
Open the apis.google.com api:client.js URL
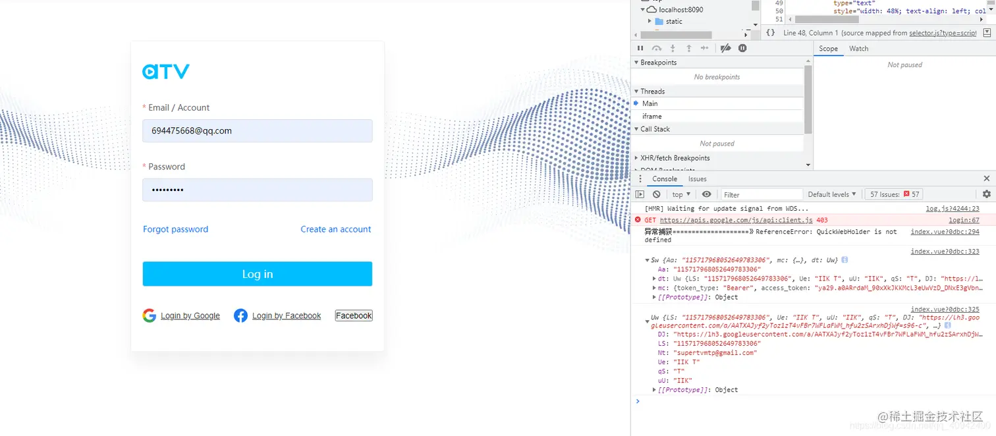tap(736, 220)
